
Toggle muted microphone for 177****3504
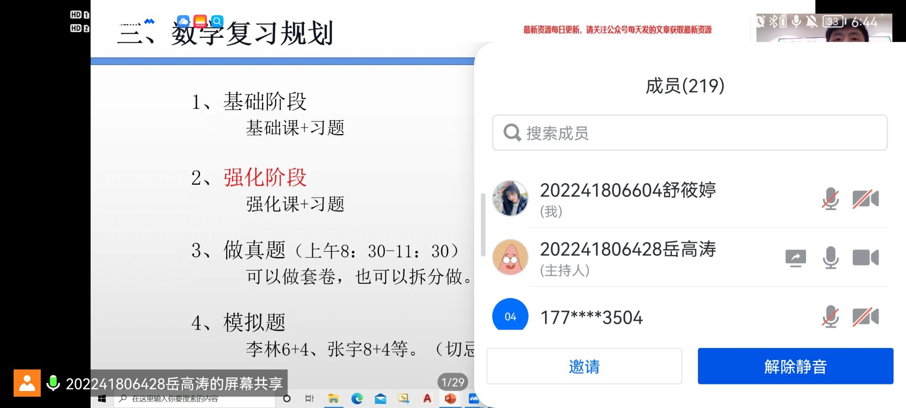[830, 316]
